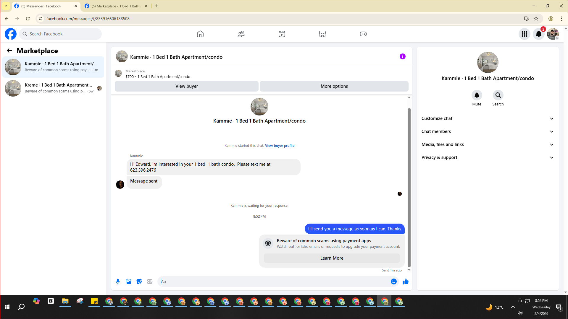Mute this conversation with bell button

[477, 95]
